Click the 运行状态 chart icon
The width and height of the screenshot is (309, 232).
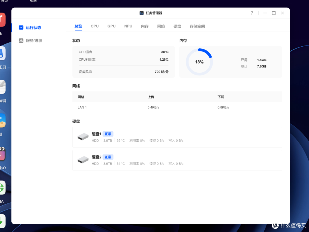click(x=21, y=27)
